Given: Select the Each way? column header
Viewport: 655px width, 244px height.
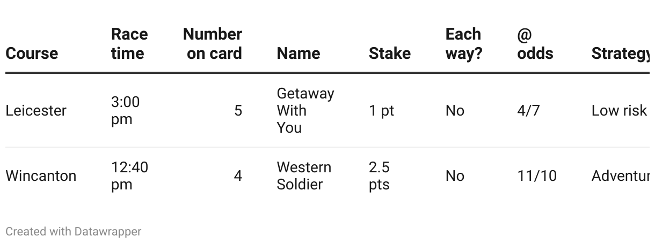Looking at the screenshot, I should click(463, 44).
